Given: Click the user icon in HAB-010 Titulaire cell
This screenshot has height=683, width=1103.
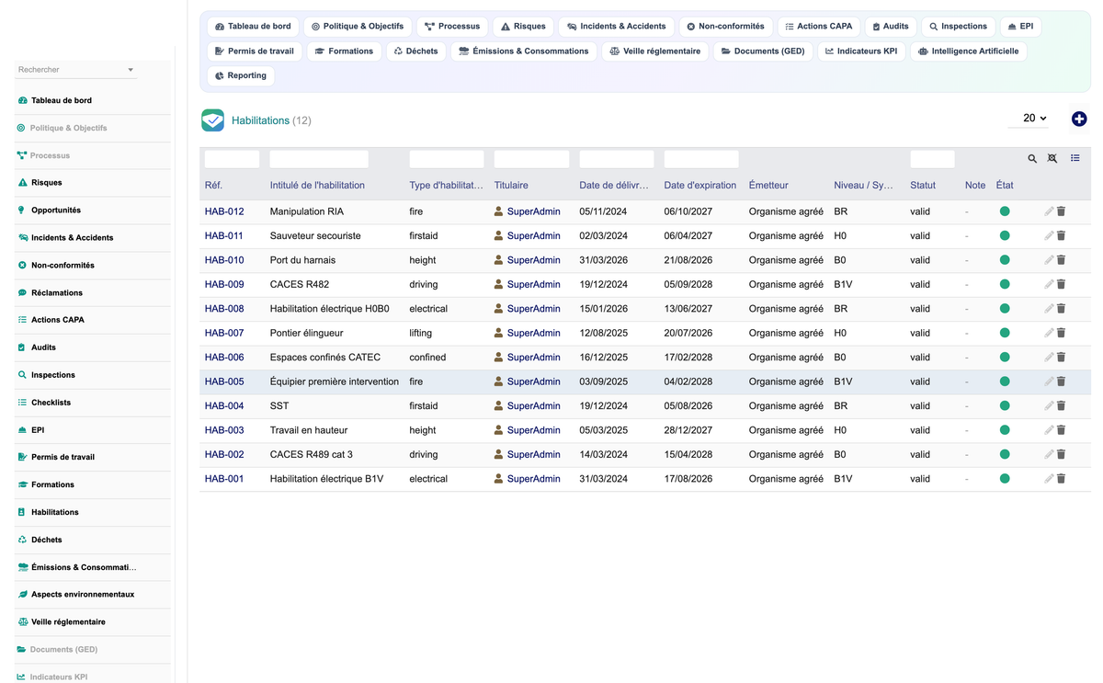Looking at the screenshot, I should (x=499, y=260).
